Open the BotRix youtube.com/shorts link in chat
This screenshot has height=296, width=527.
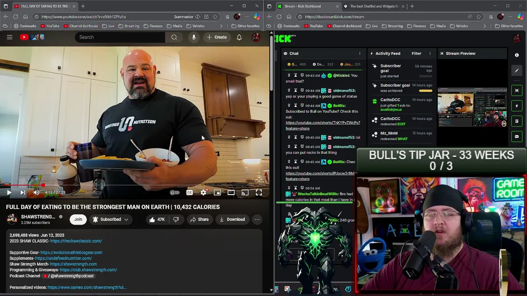(x=323, y=125)
